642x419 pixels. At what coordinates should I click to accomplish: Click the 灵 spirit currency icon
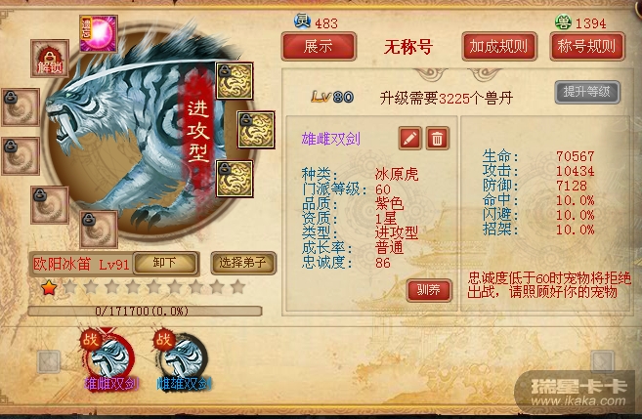pyautogui.click(x=302, y=21)
